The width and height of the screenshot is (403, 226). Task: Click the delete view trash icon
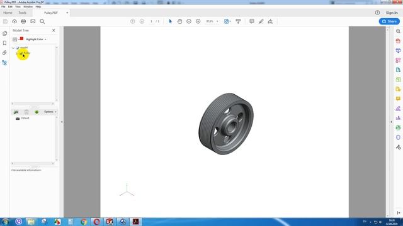(x=26, y=112)
